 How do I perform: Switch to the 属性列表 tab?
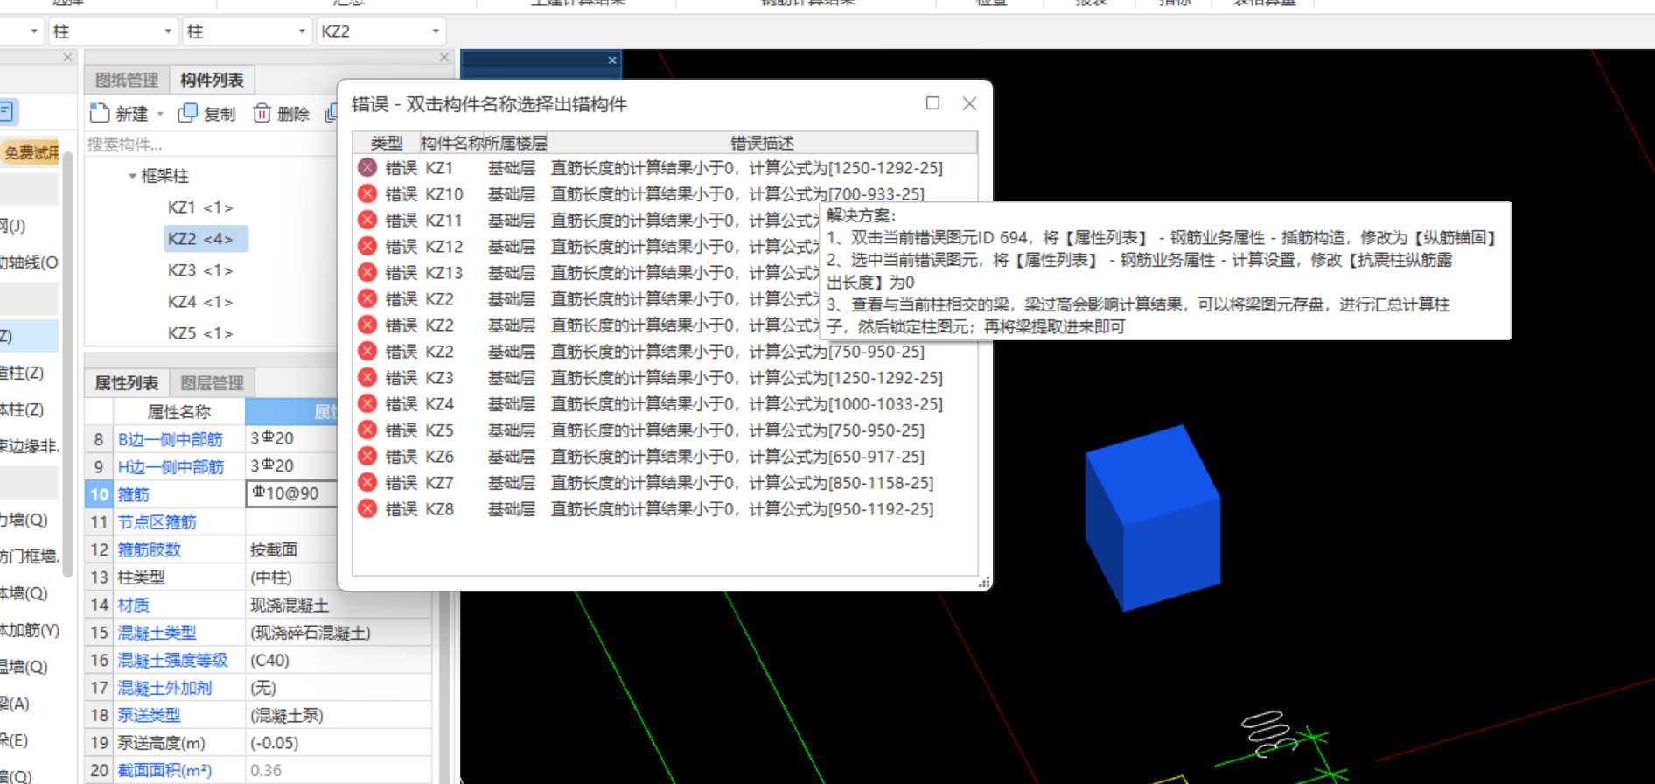pos(127,383)
